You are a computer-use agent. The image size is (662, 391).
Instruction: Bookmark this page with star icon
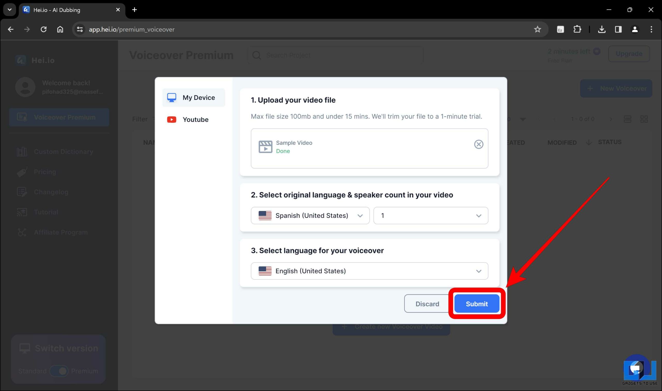[x=537, y=29]
